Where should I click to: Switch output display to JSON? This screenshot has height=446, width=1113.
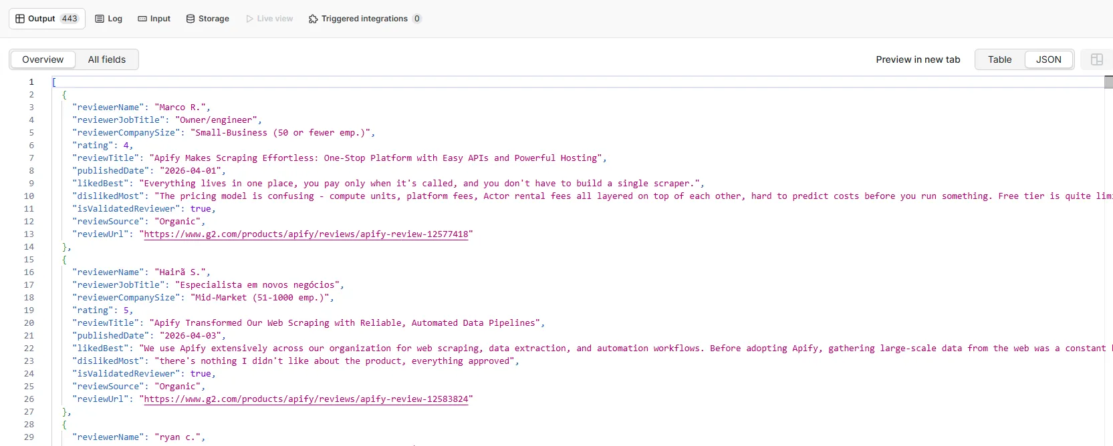1048,59
